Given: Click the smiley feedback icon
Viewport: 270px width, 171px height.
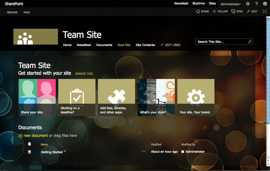Looking at the screenshot, I should (265, 4).
